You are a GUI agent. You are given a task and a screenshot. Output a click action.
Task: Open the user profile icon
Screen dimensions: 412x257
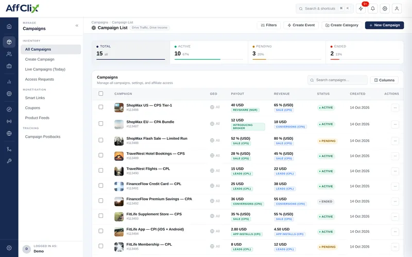pos(397,9)
